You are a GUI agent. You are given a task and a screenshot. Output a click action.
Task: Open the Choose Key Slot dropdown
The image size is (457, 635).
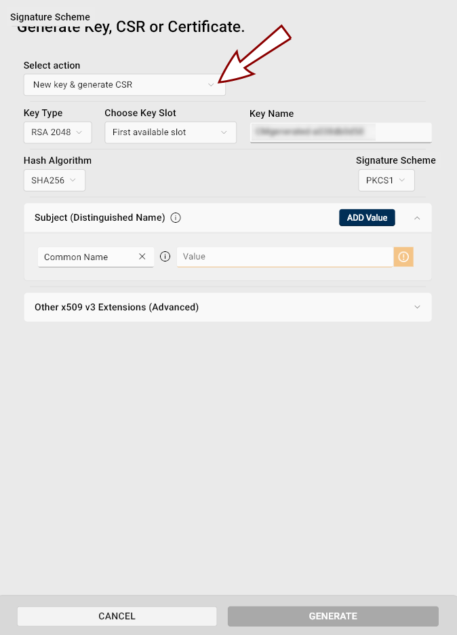coord(170,132)
